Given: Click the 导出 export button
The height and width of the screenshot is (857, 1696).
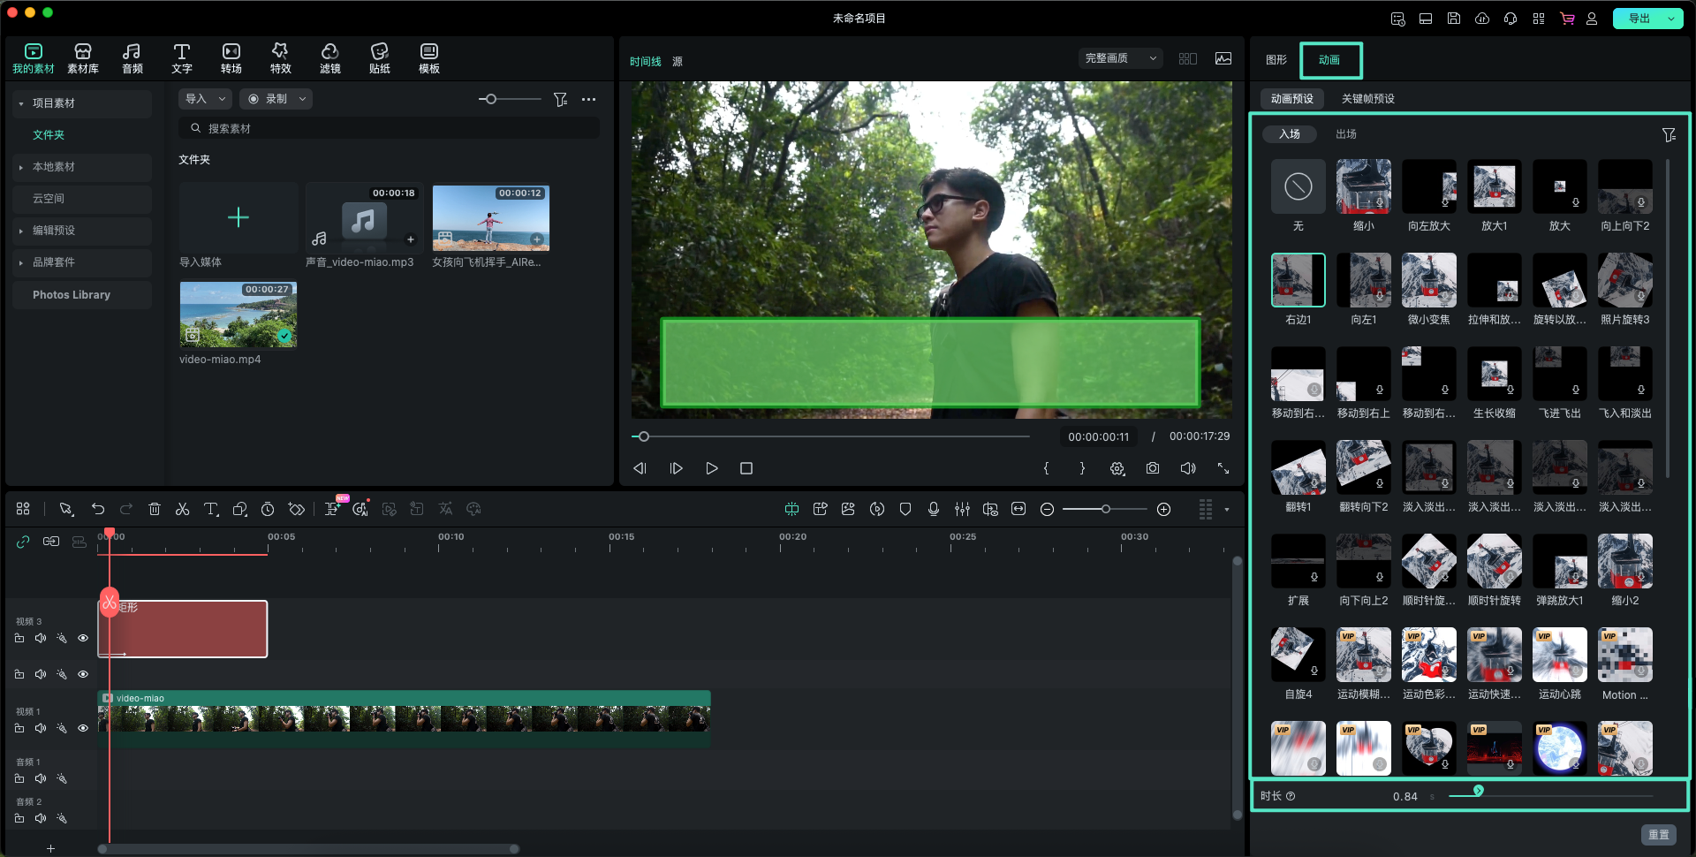Looking at the screenshot, I should click(1639, 19).
